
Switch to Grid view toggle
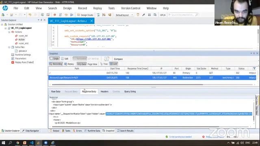point(114,64)
